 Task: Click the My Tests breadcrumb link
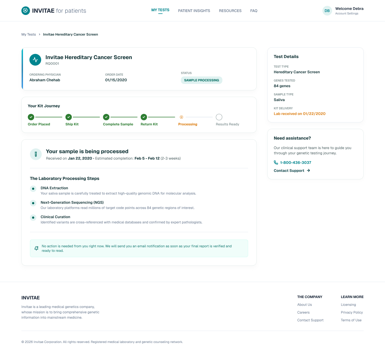point(29,34)
